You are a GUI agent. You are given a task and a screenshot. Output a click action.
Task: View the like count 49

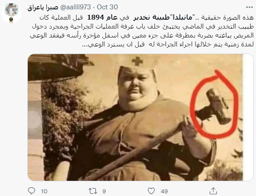164,191
